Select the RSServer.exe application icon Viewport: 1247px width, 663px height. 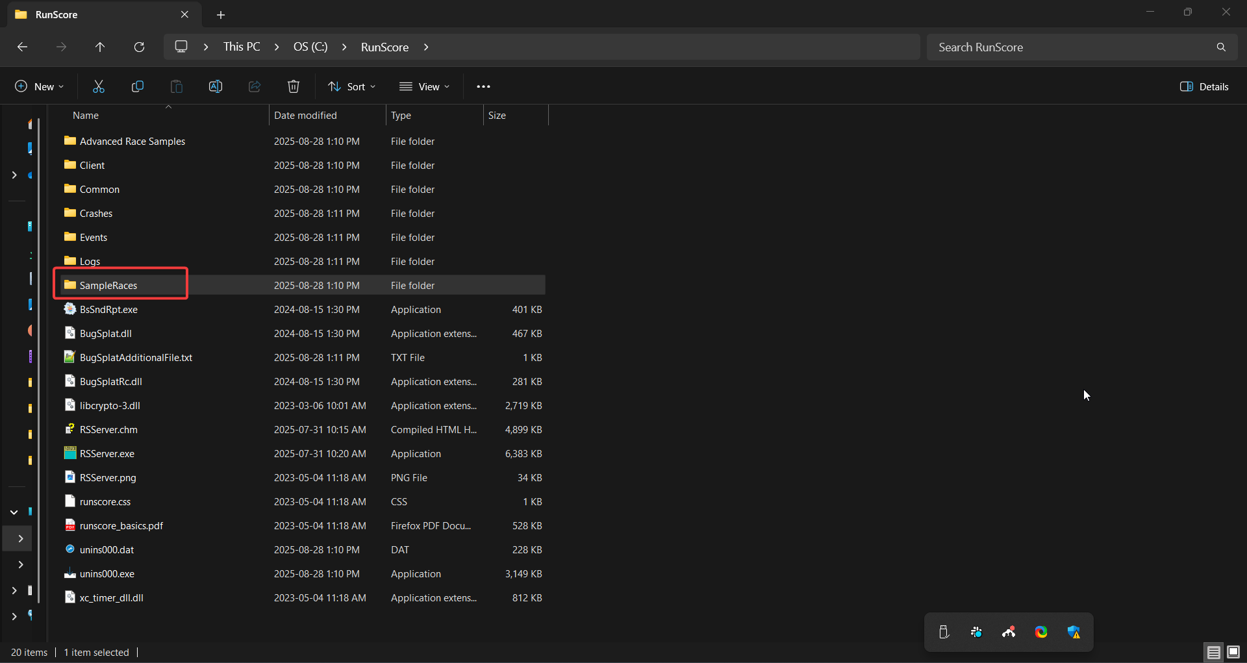click(70, 453)
